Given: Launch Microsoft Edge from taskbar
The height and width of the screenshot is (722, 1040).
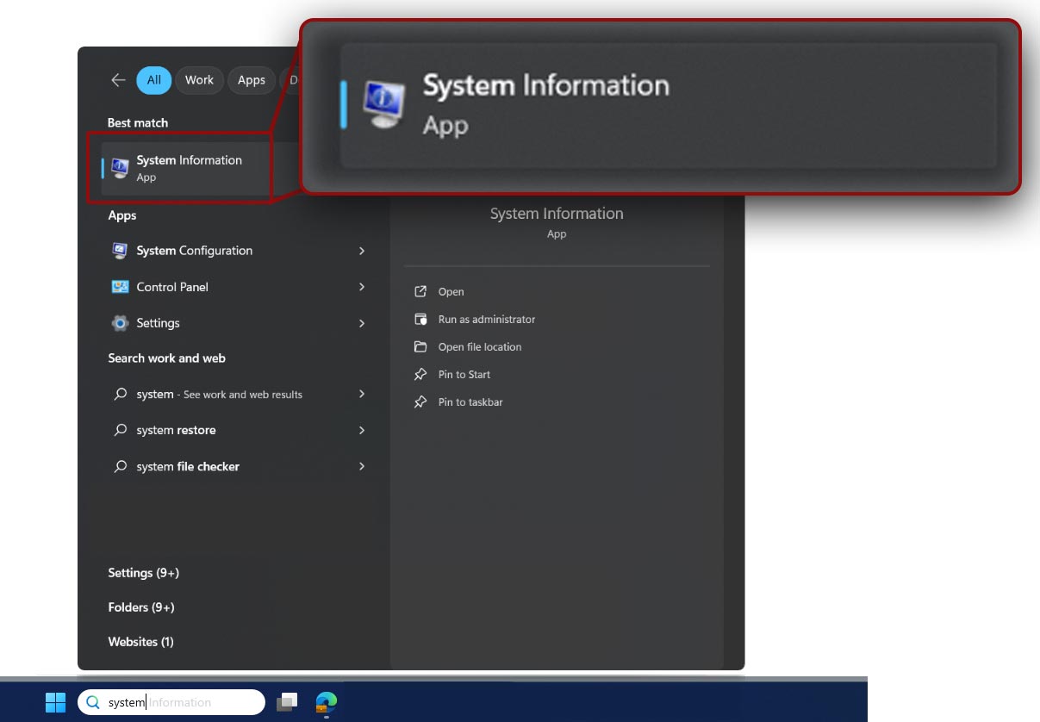Looking at the screenshot, I should pyautogui.click(x=327, y=702).
